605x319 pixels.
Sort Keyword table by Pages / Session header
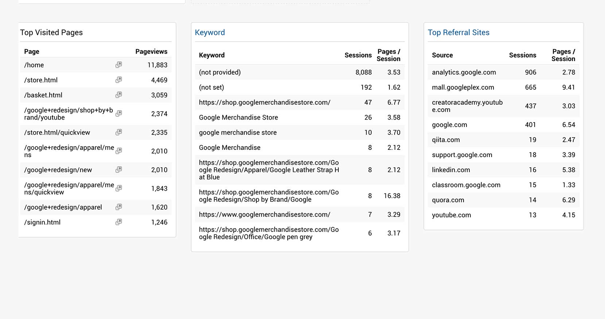(x=388, y=55)
